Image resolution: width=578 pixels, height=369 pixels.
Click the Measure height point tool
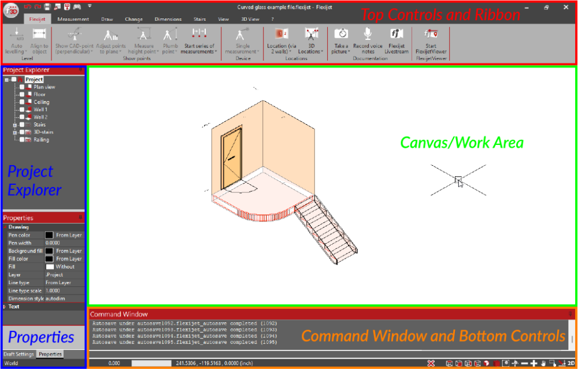(143, 40)
